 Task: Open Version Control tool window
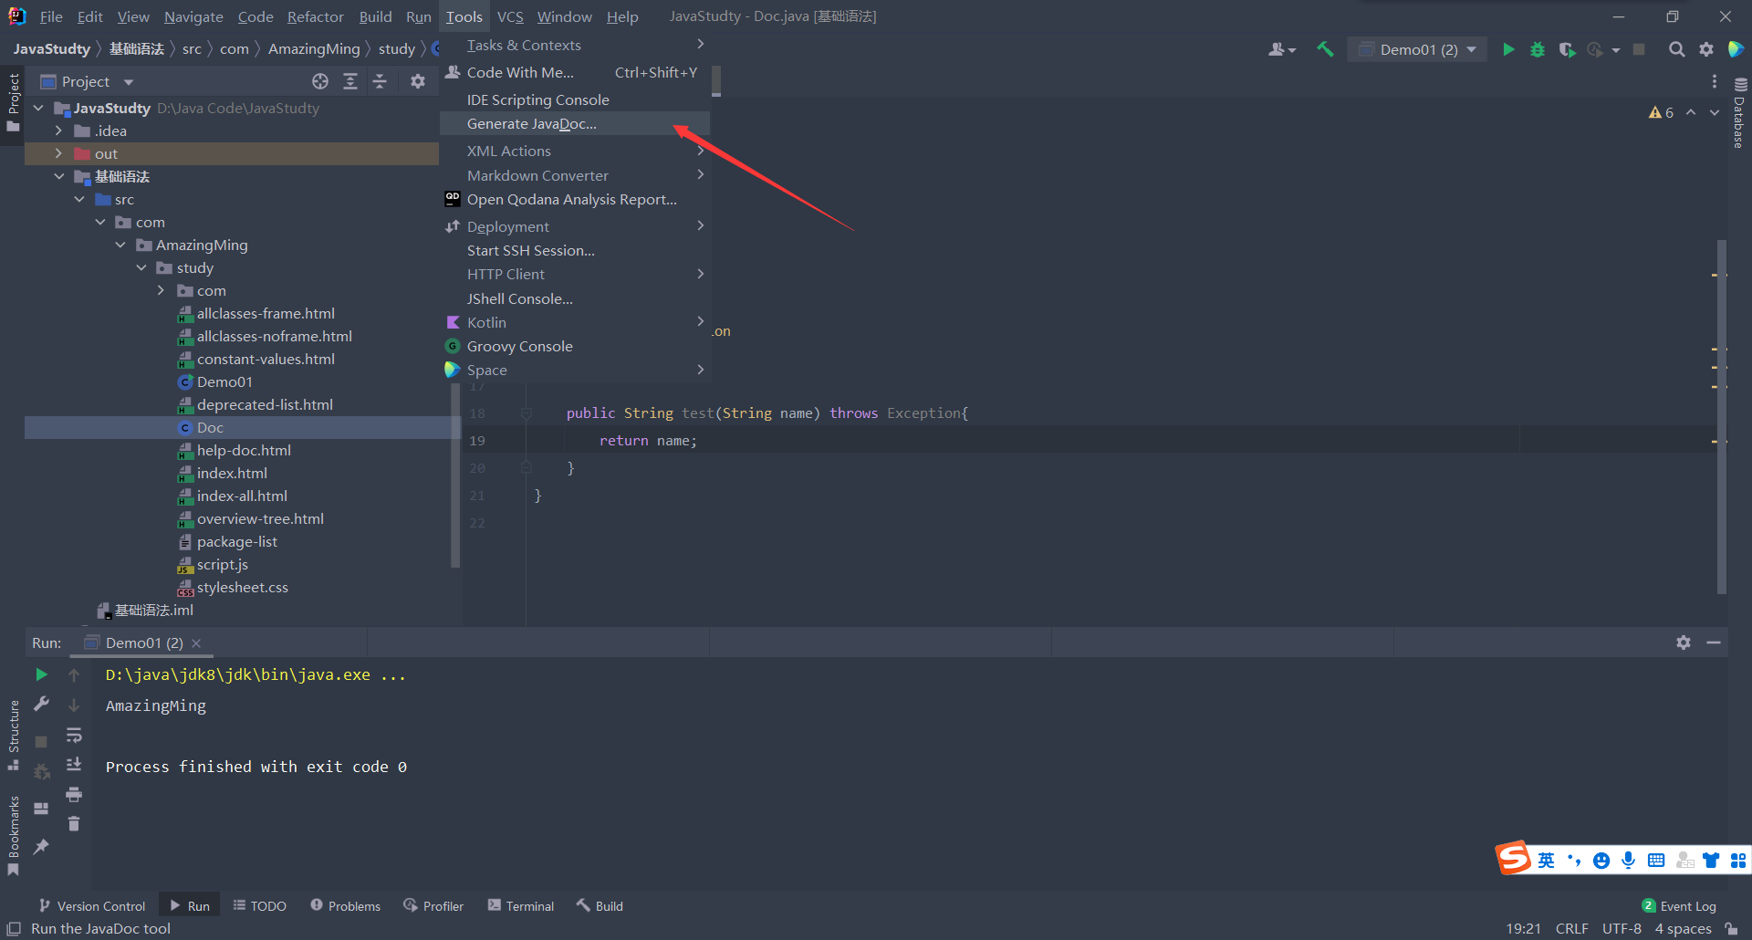pyautogui.click(x=92, y=905)
